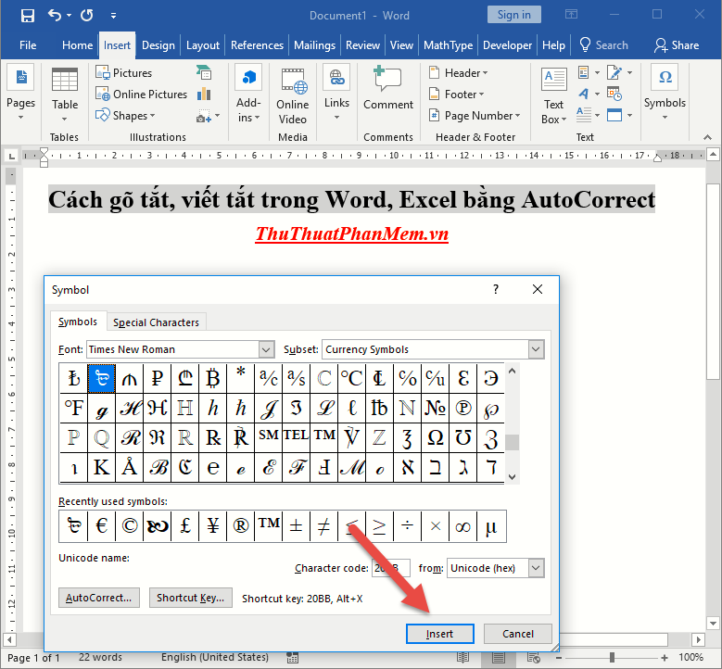The height and width of the screenshot is (669, 722).
Task: Click the Search (Tell me) box
Action: [603, 45]
